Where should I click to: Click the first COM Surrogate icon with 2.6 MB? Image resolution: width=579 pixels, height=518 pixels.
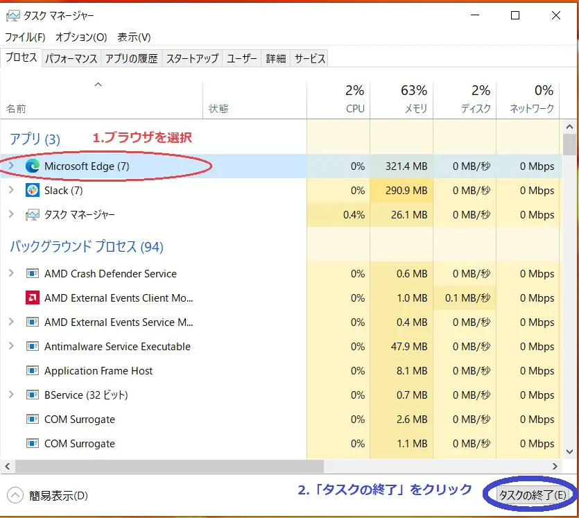[33, 420]
